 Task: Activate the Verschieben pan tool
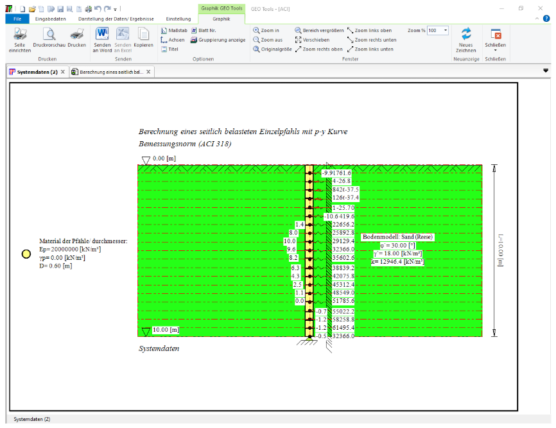[312, 40]
